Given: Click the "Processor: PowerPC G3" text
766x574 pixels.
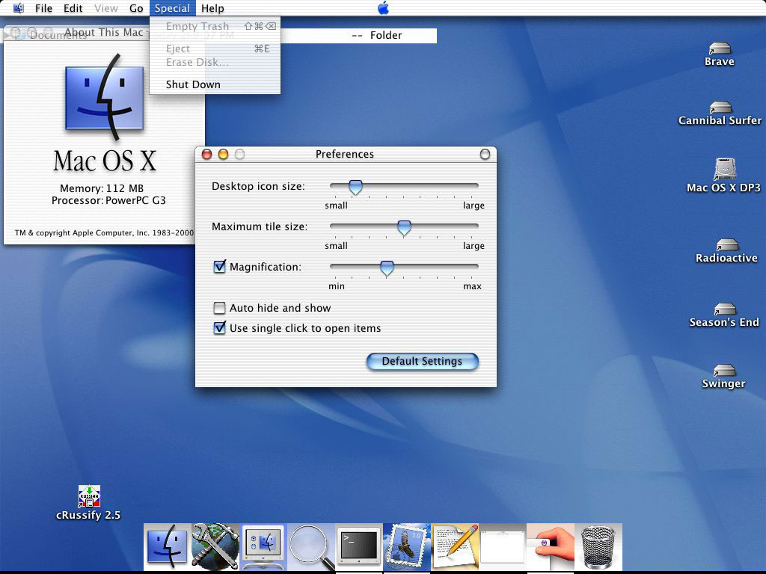Looking at the screenshot, I should 108,200.
